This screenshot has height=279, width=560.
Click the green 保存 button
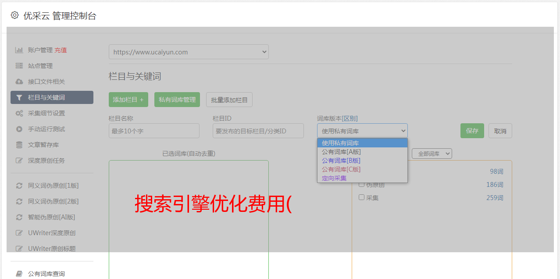pos(472,131)
